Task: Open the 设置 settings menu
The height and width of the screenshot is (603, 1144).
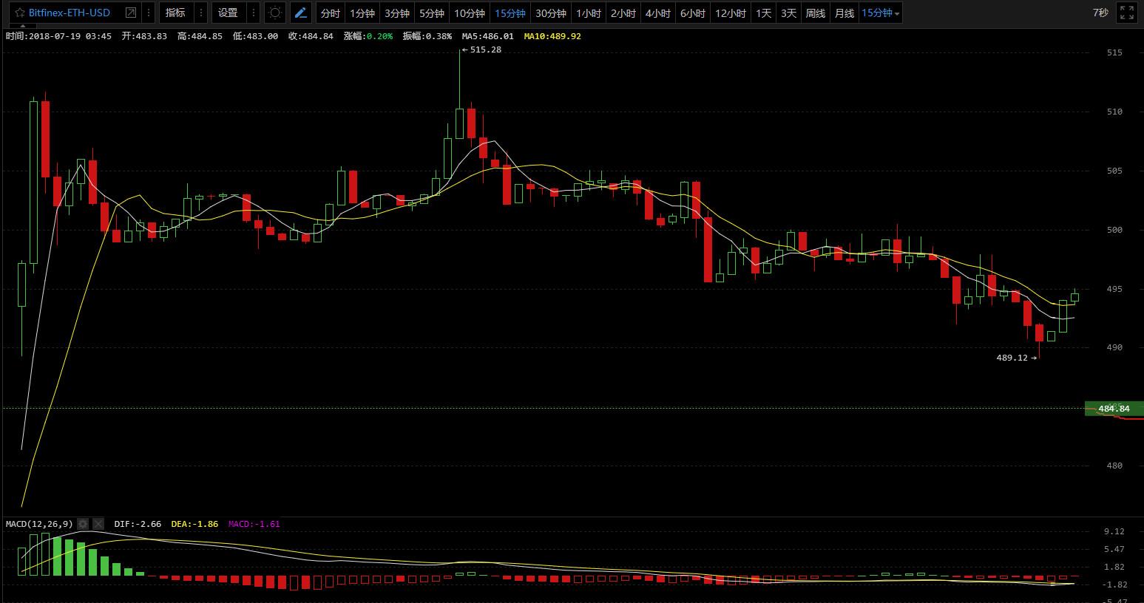Action: tap(228, 13)
